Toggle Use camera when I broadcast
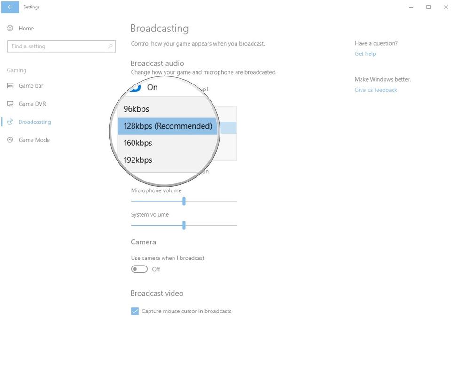The width and height of the screenshot is (456, 365). [x=139, y=269]
